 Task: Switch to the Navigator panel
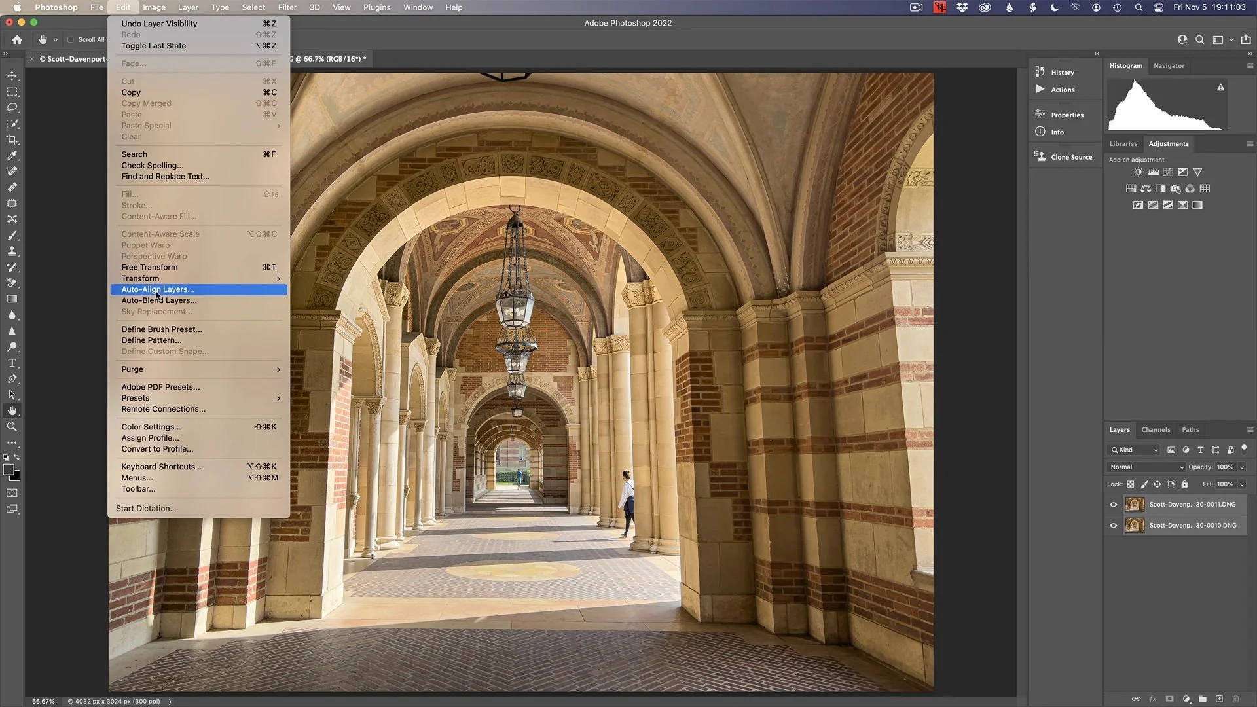[1169, 65]
